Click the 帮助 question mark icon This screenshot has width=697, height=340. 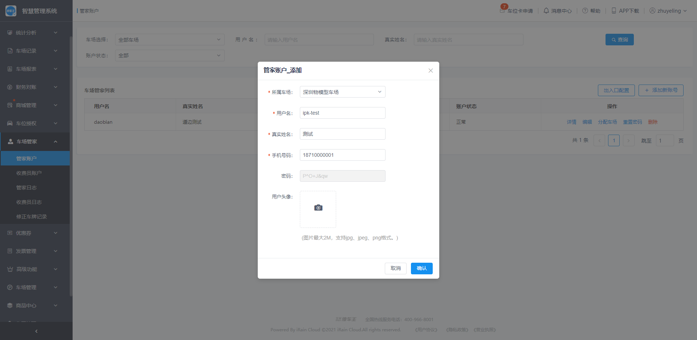[x=585, y=11]
